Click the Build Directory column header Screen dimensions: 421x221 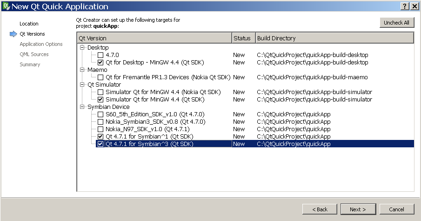pyautogui.click(x=334, y=38)
